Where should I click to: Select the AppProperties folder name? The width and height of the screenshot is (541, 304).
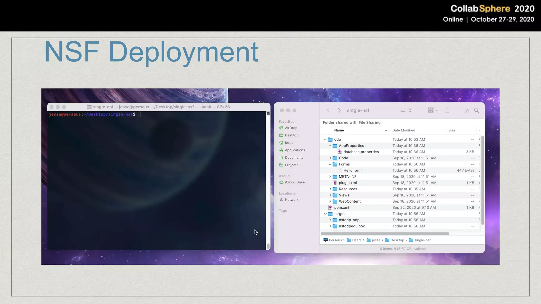point(351,146)
